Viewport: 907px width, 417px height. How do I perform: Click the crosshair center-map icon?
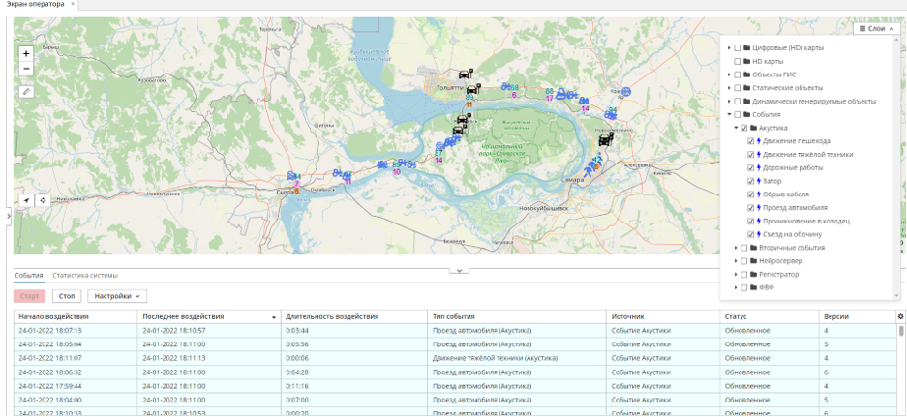click(x=43, y=200)
